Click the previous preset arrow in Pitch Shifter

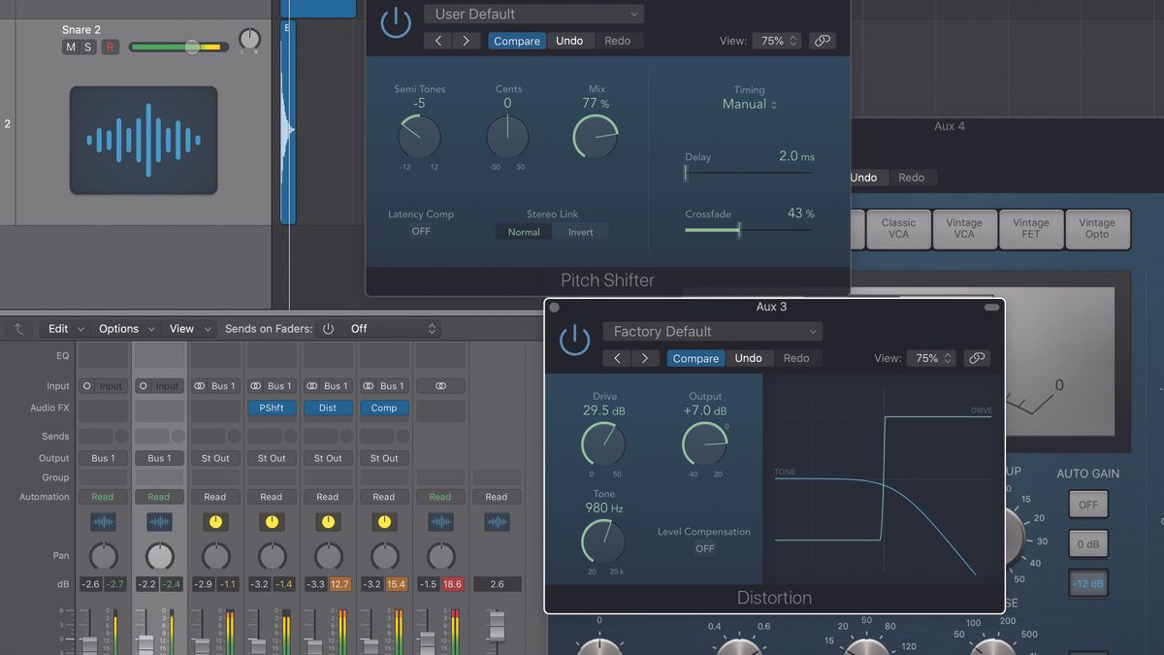(x=436, y=41)
